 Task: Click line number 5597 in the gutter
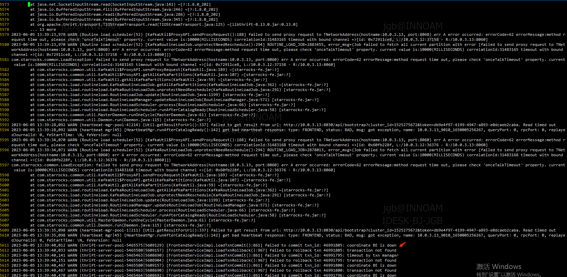click(x=5, y=165)
